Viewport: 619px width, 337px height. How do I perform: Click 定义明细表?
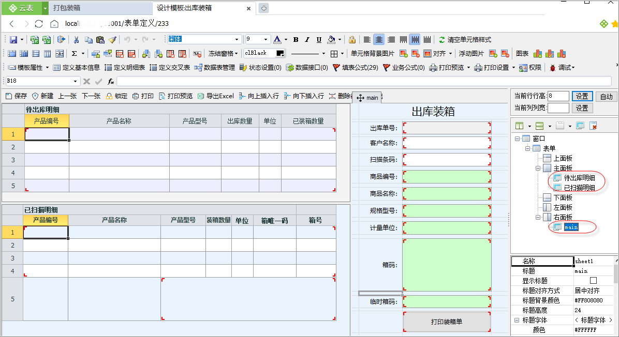point(125,67)
